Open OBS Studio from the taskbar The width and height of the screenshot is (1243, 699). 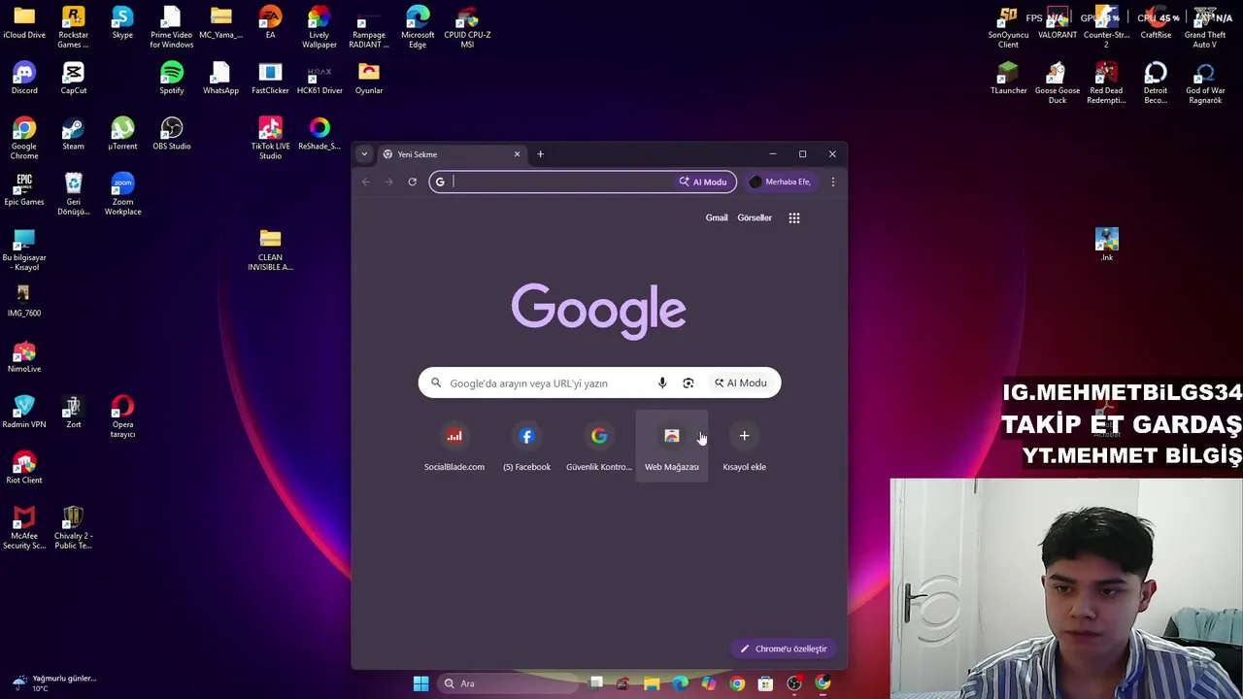click(794, 683)
